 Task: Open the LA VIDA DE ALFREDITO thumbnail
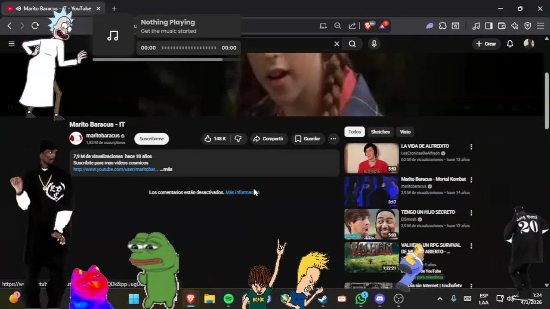pos(371,158)
